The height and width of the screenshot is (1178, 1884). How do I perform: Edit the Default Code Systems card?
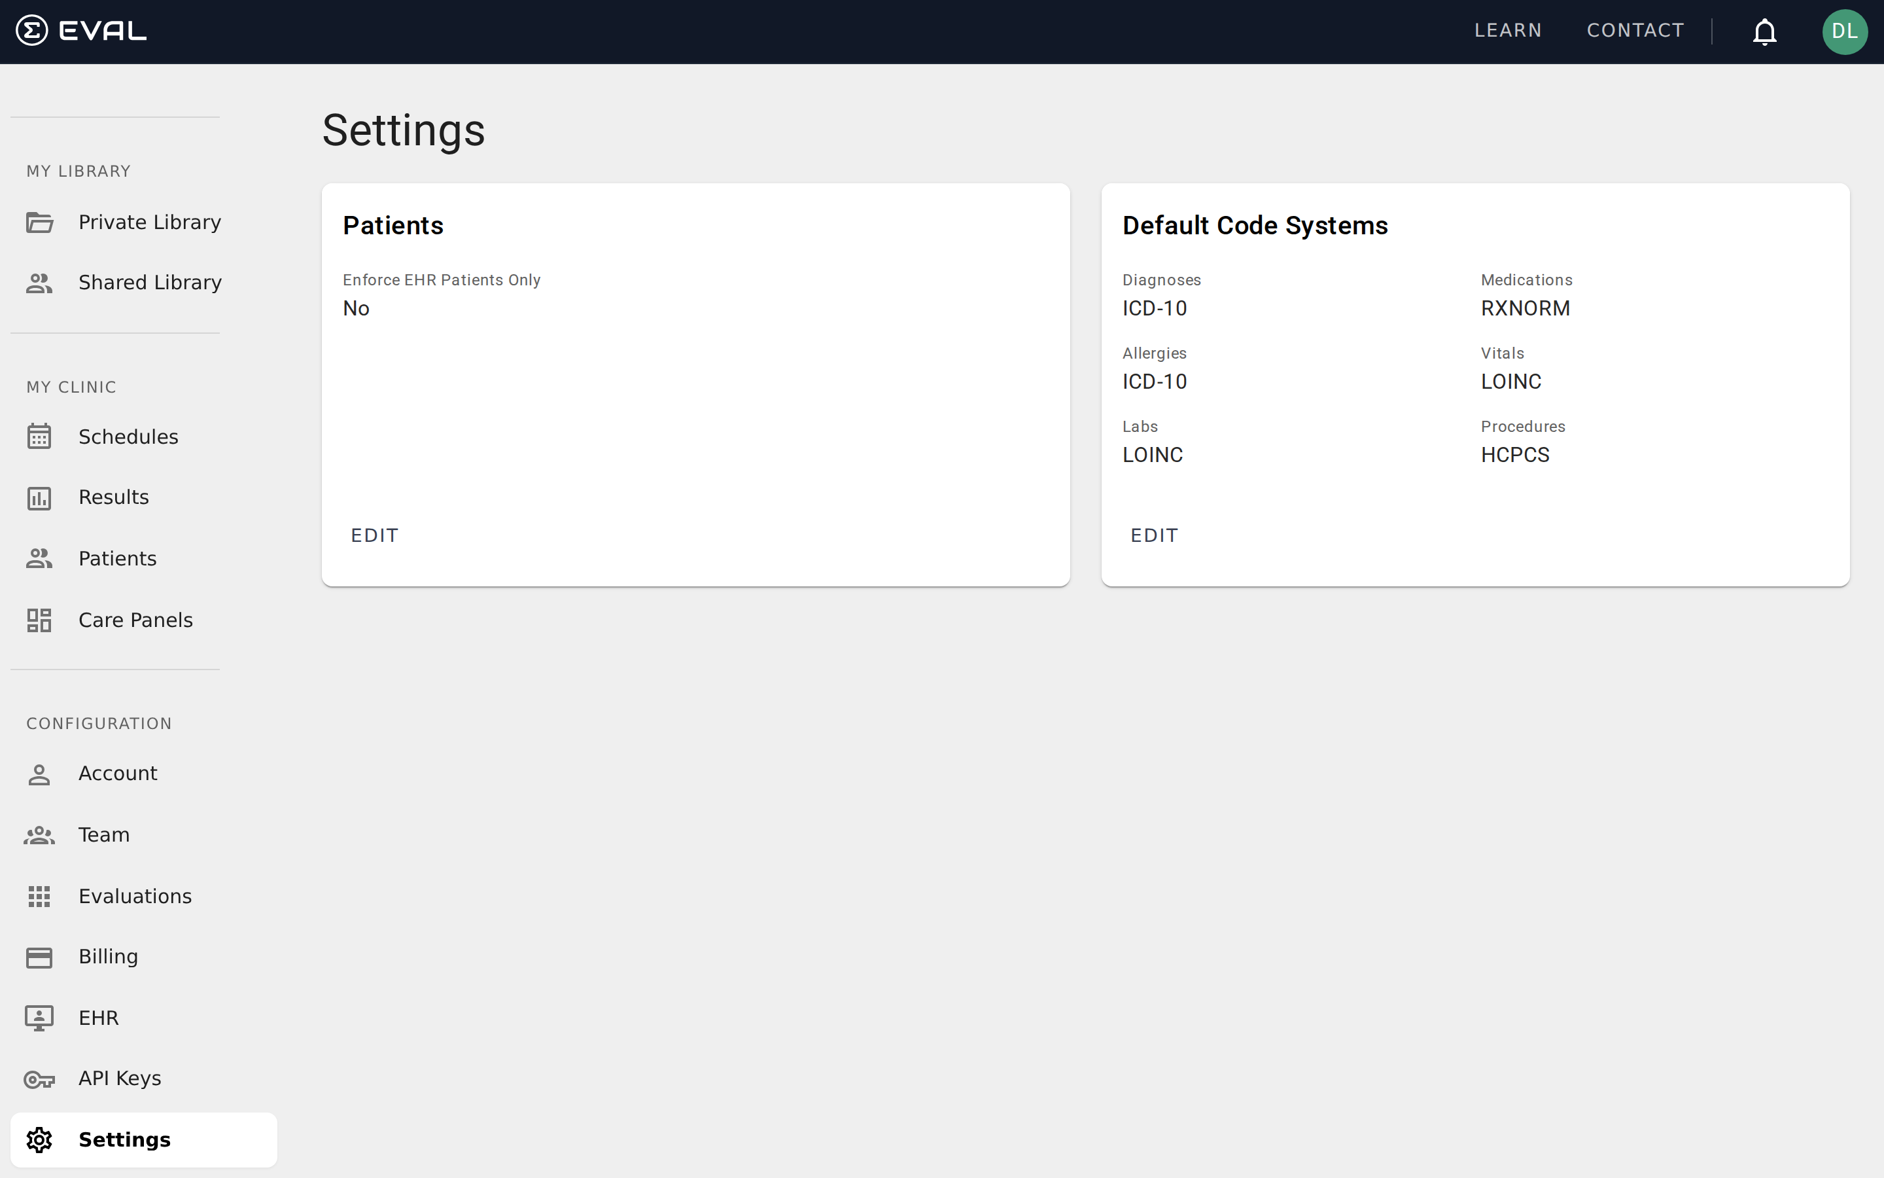(1154, 535)
